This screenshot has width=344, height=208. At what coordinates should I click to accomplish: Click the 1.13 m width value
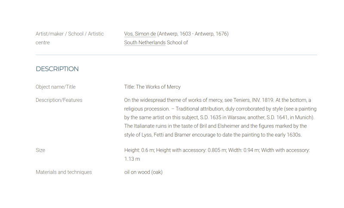[132, 159]
